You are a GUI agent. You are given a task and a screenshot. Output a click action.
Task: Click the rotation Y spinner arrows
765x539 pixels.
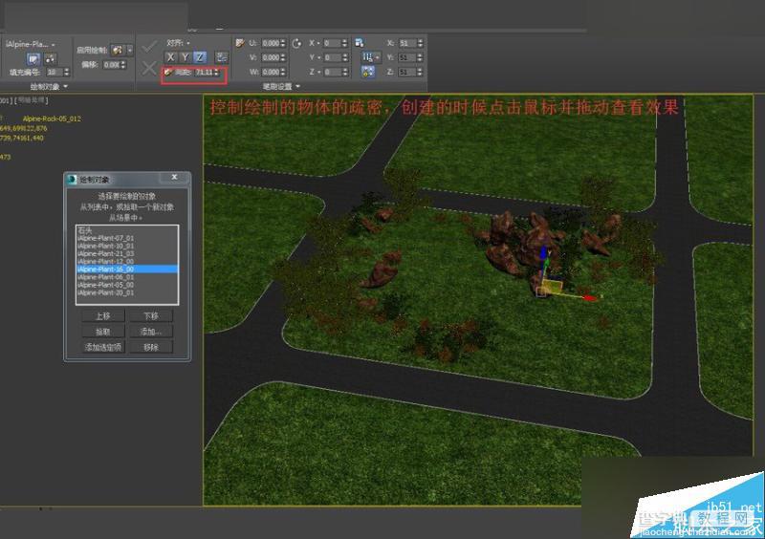tap(344, 57)
